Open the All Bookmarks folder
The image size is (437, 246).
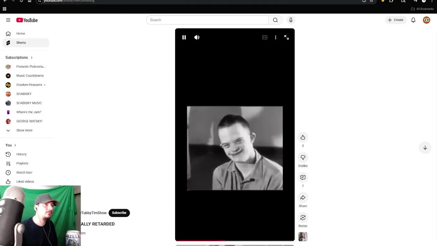(x=423, y=9)
